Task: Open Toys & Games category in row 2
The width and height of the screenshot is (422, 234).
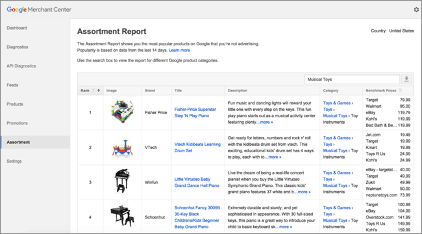Action: tap(337, 138)
